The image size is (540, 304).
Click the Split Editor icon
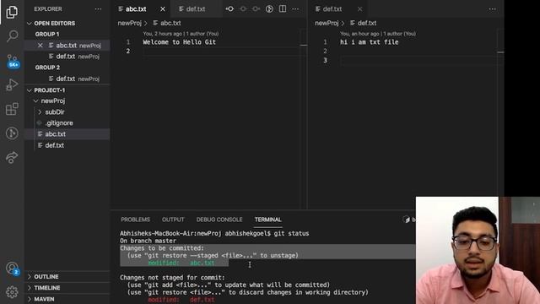tap(283, 9)
